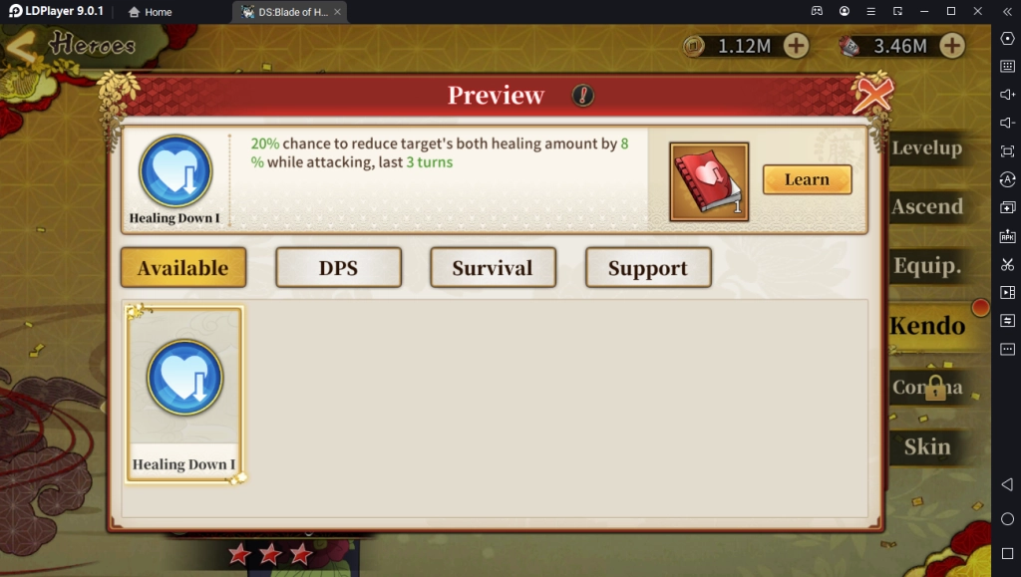The image size is (1021, 577).
Task: Select the Available filter tab
Action: point(183,267)
